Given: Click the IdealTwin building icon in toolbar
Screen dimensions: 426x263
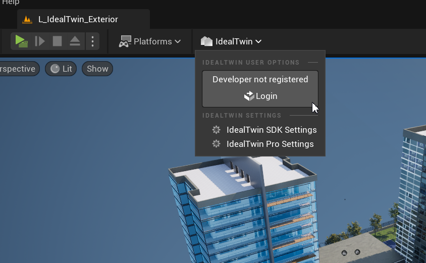Looking at the screenshot, I should [206, 41].
